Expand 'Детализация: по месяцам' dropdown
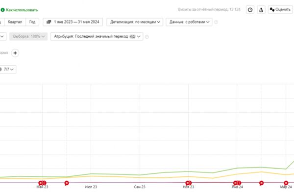Screen dimensions: 294x196 pos(135,22)
